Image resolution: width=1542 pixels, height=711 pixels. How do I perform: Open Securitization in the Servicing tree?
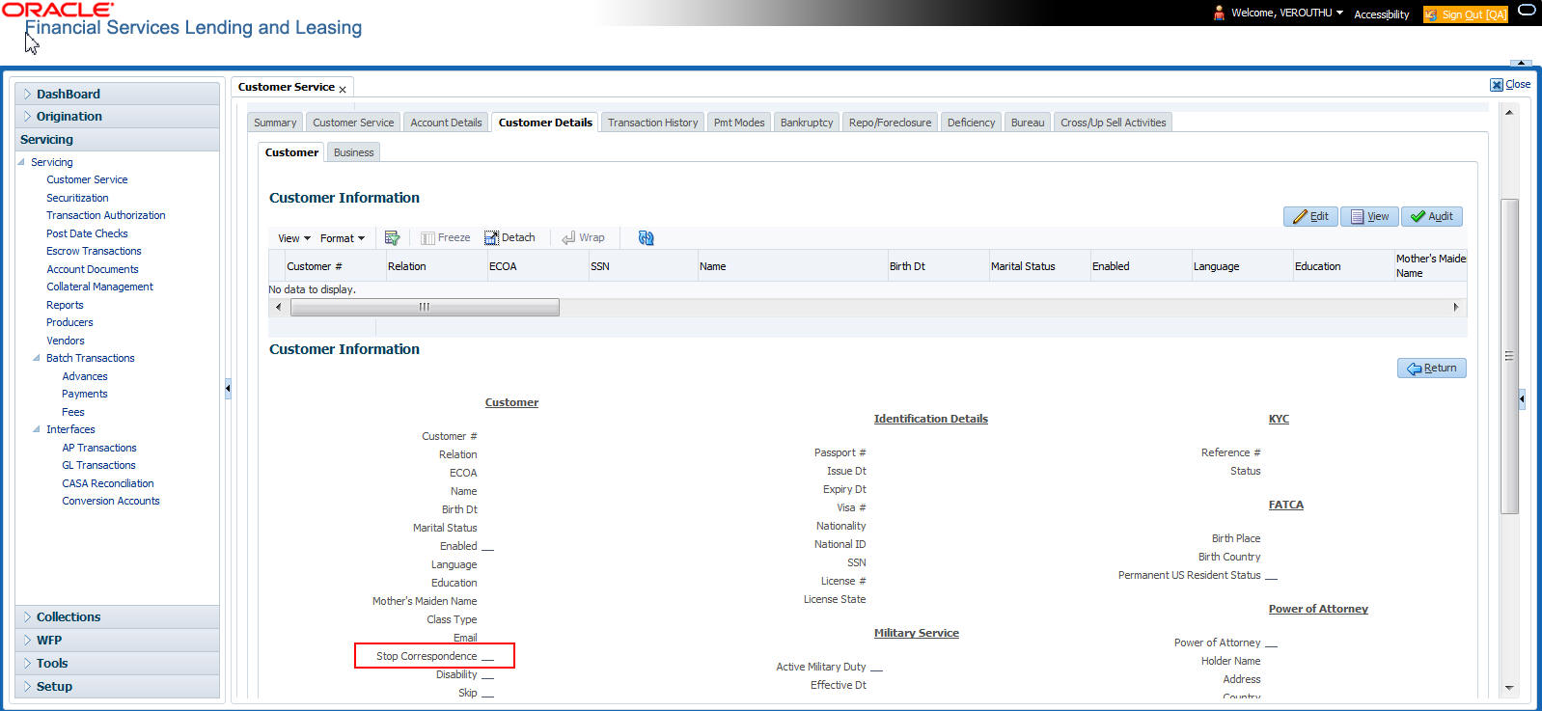pyautogui.click(x=77, y=198)
